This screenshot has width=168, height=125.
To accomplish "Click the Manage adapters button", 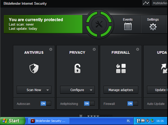I will click(x=121, y=90).
